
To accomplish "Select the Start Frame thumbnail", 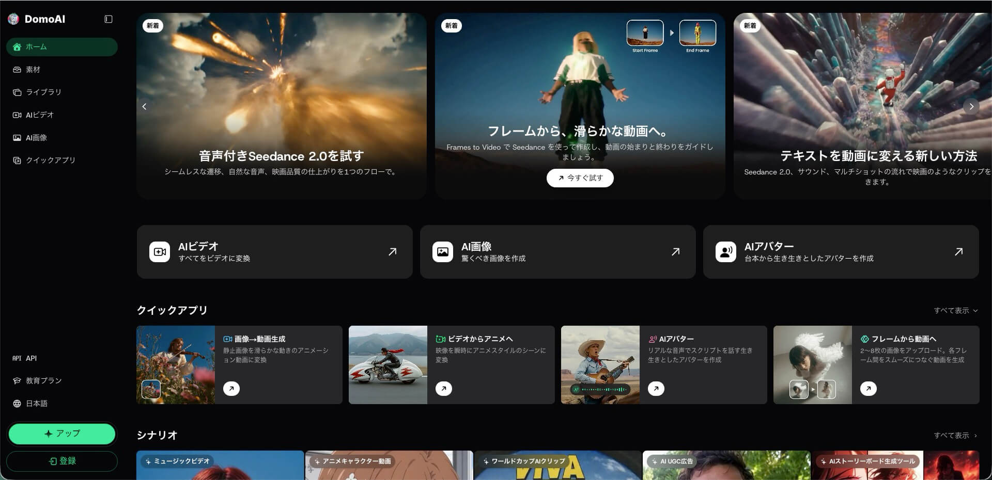I will point(645,33).
